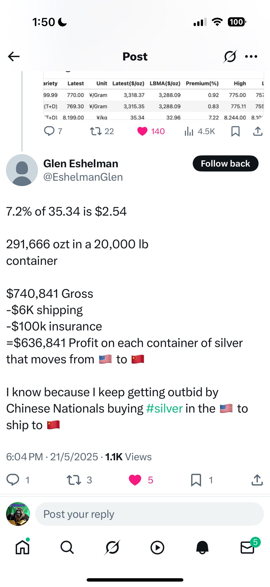Tap the Follow back button
270x587 pixels.
click(226, 163)
